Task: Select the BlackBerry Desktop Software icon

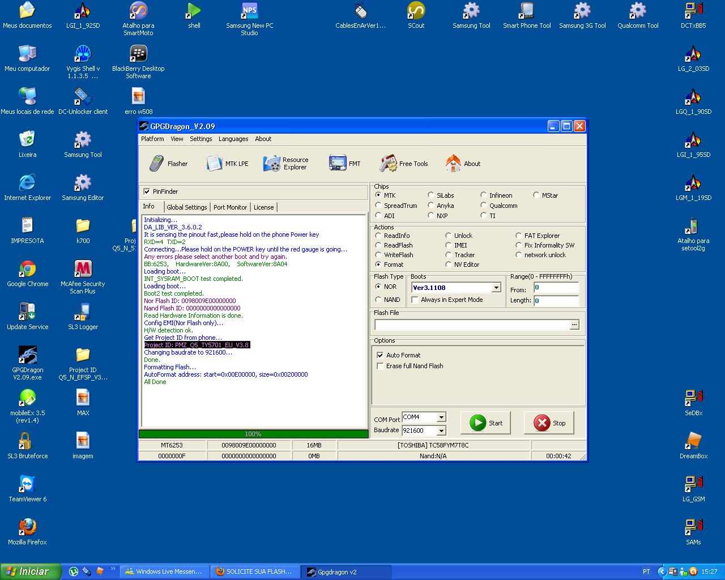Action: pyautogui.click(x=138, y=62)
